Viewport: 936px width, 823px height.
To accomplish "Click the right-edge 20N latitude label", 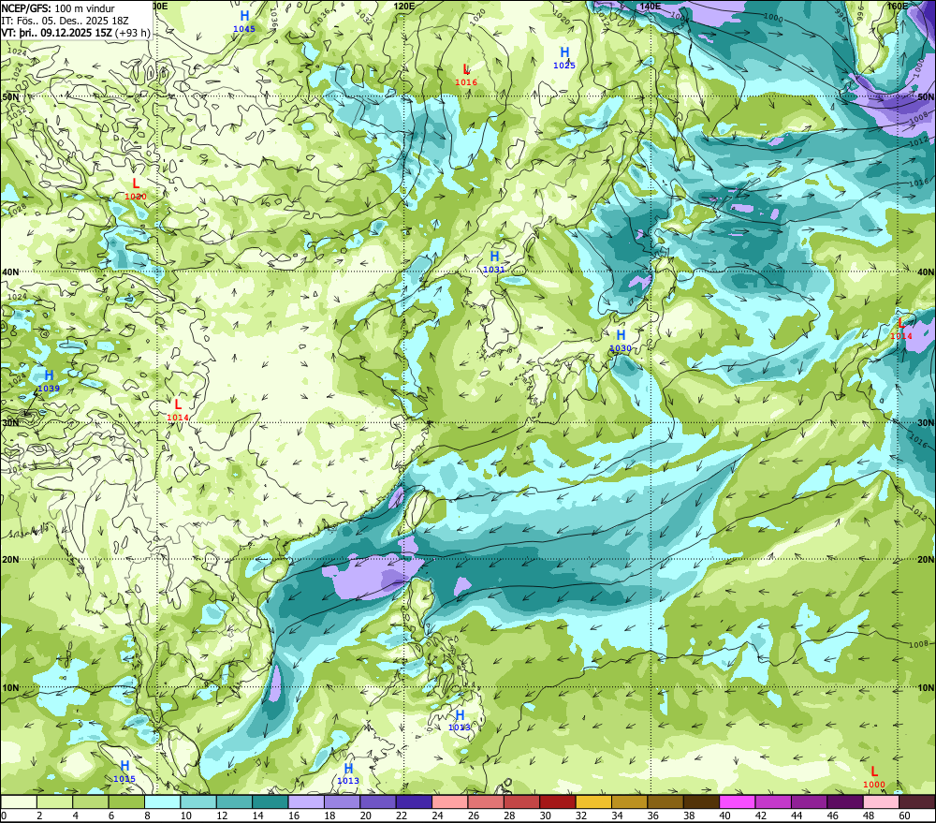I will [x=926, y=560].
